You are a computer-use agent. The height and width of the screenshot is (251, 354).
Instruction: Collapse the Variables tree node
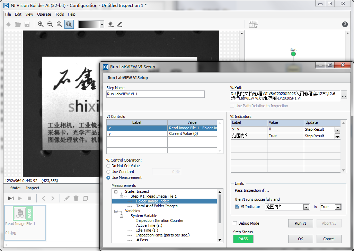coord(116,211)
